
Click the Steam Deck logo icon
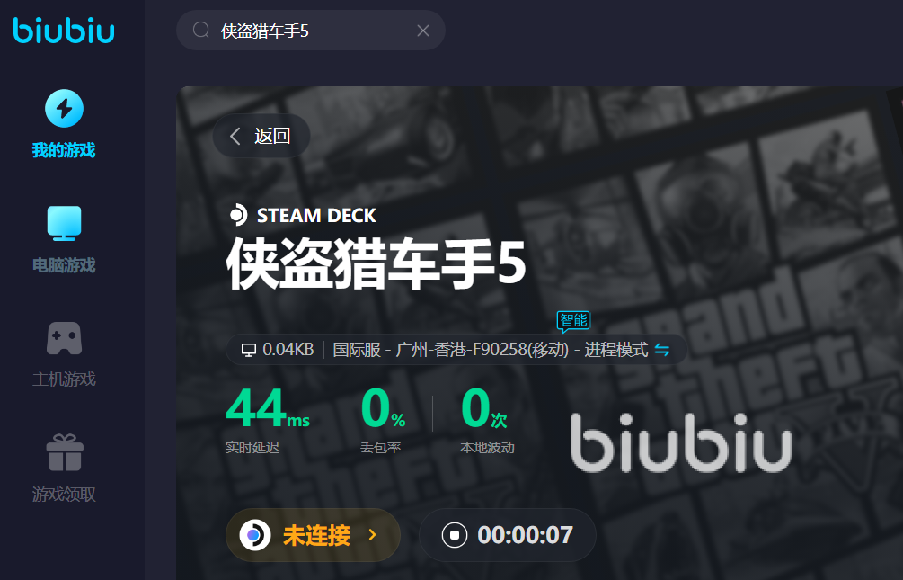[238, 215]
